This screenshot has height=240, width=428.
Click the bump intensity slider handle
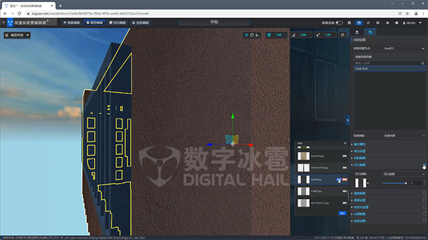tap(406, 183)
